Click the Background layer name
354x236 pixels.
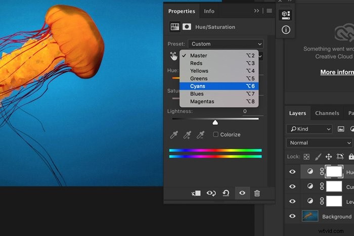(x=337, y=217)
